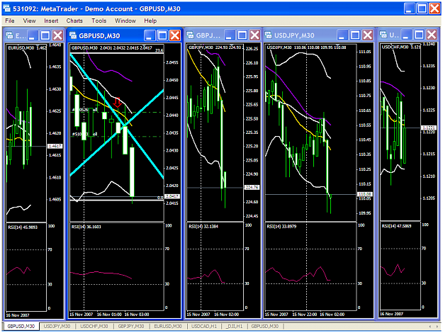Switch to the USDJPY,M30 bottom tab
Screen dimensions: 443x333
click(57, 326)
